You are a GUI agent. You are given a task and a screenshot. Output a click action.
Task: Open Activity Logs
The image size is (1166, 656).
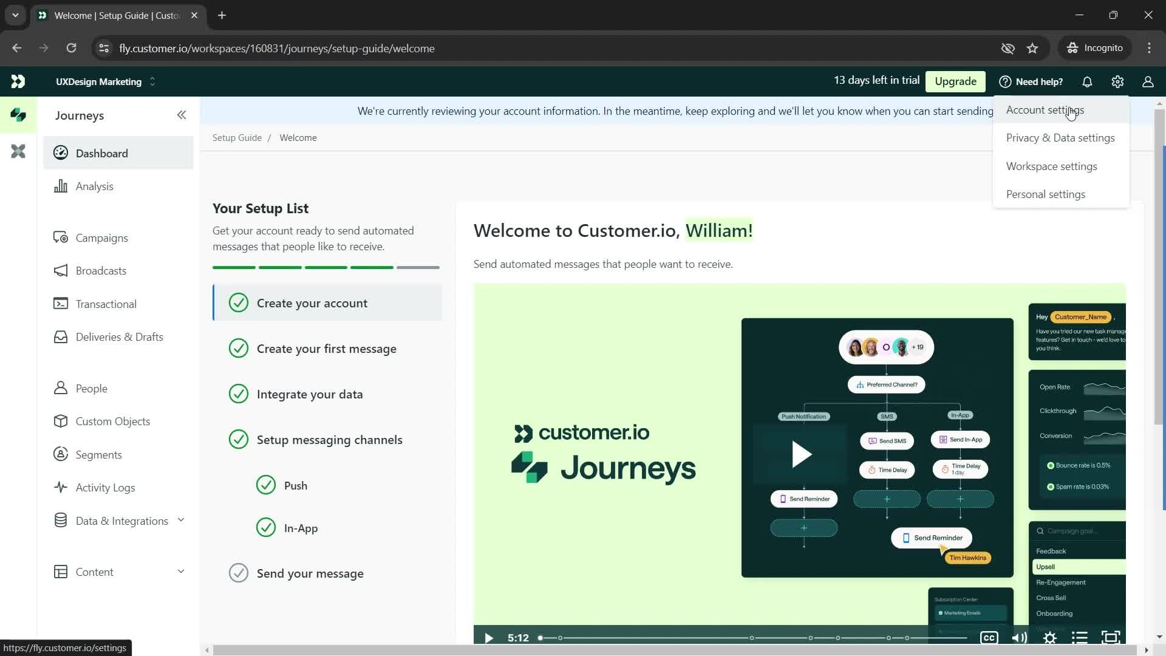click(105, 487)
